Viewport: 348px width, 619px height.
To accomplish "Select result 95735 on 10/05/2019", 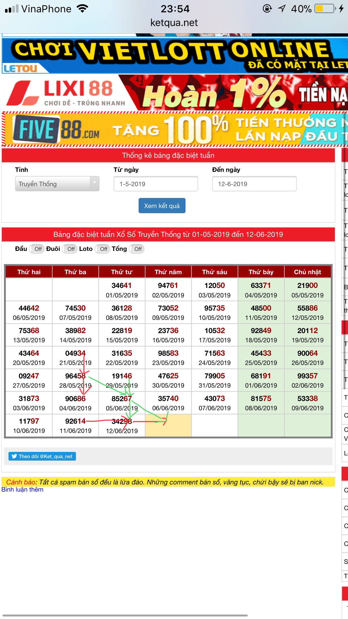I will (x=215, y=312).
